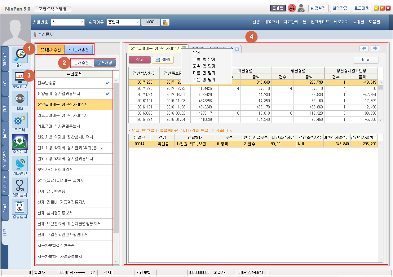Expand the 차트번호 dropdown
This screenshot has width=393, height=277.
pos(82,22)
